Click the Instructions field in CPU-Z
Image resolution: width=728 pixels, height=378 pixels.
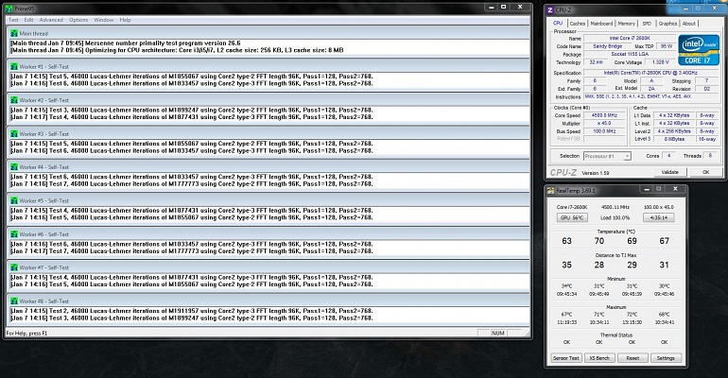coord(651,97)
